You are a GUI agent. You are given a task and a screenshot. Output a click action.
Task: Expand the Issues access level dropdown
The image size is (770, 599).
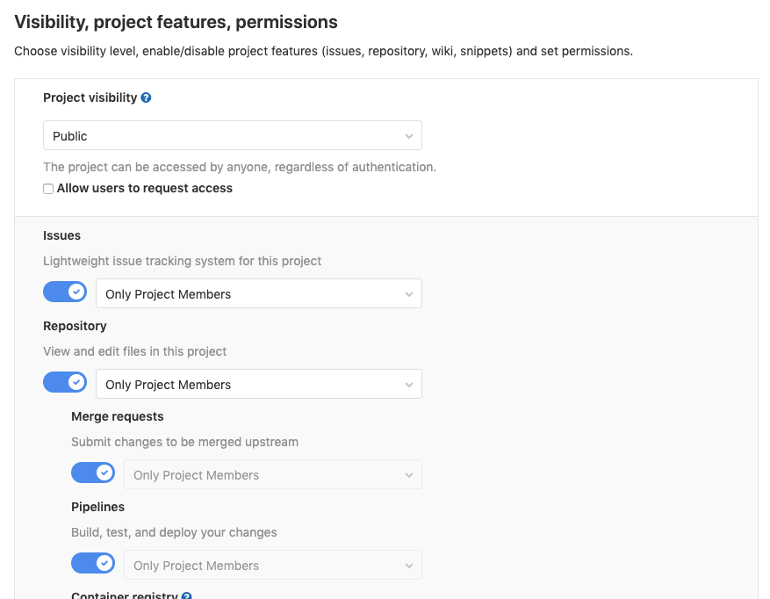(x=259, y=294)
